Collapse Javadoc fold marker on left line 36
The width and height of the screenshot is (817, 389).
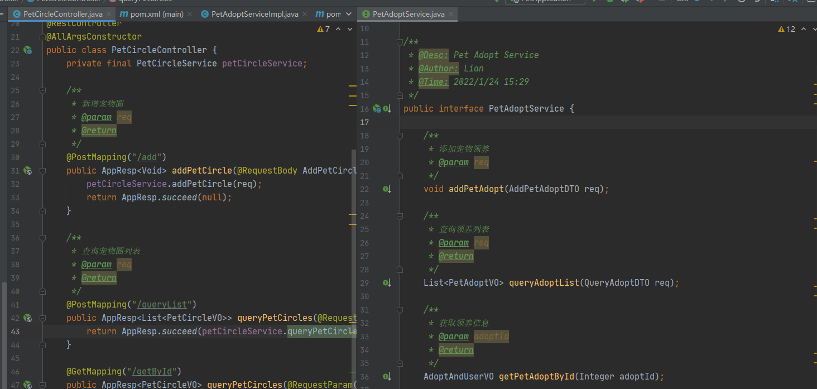pos(41,238)
